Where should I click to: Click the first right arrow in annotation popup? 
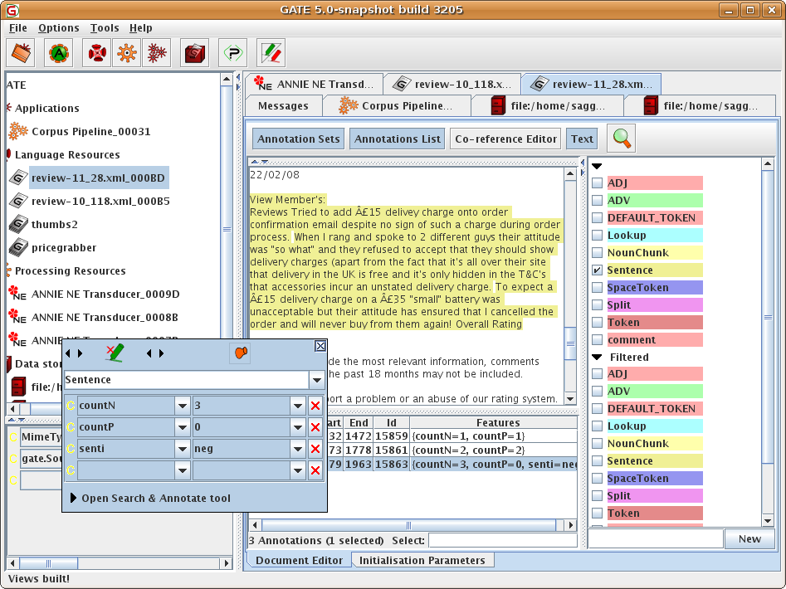pos(80,353)
